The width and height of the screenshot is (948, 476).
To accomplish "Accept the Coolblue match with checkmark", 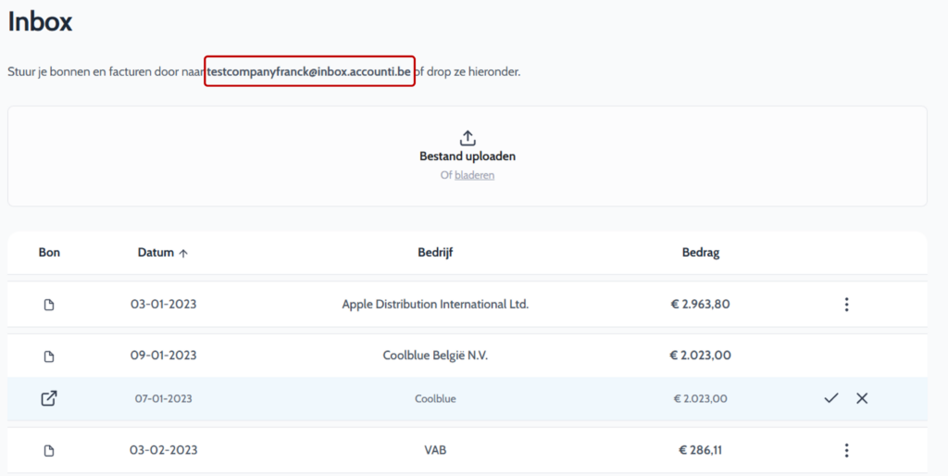I will 831,398.
